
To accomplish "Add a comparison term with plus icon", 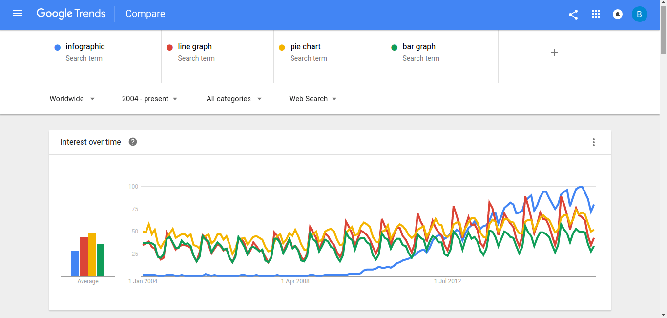I will tap(555, 52).
